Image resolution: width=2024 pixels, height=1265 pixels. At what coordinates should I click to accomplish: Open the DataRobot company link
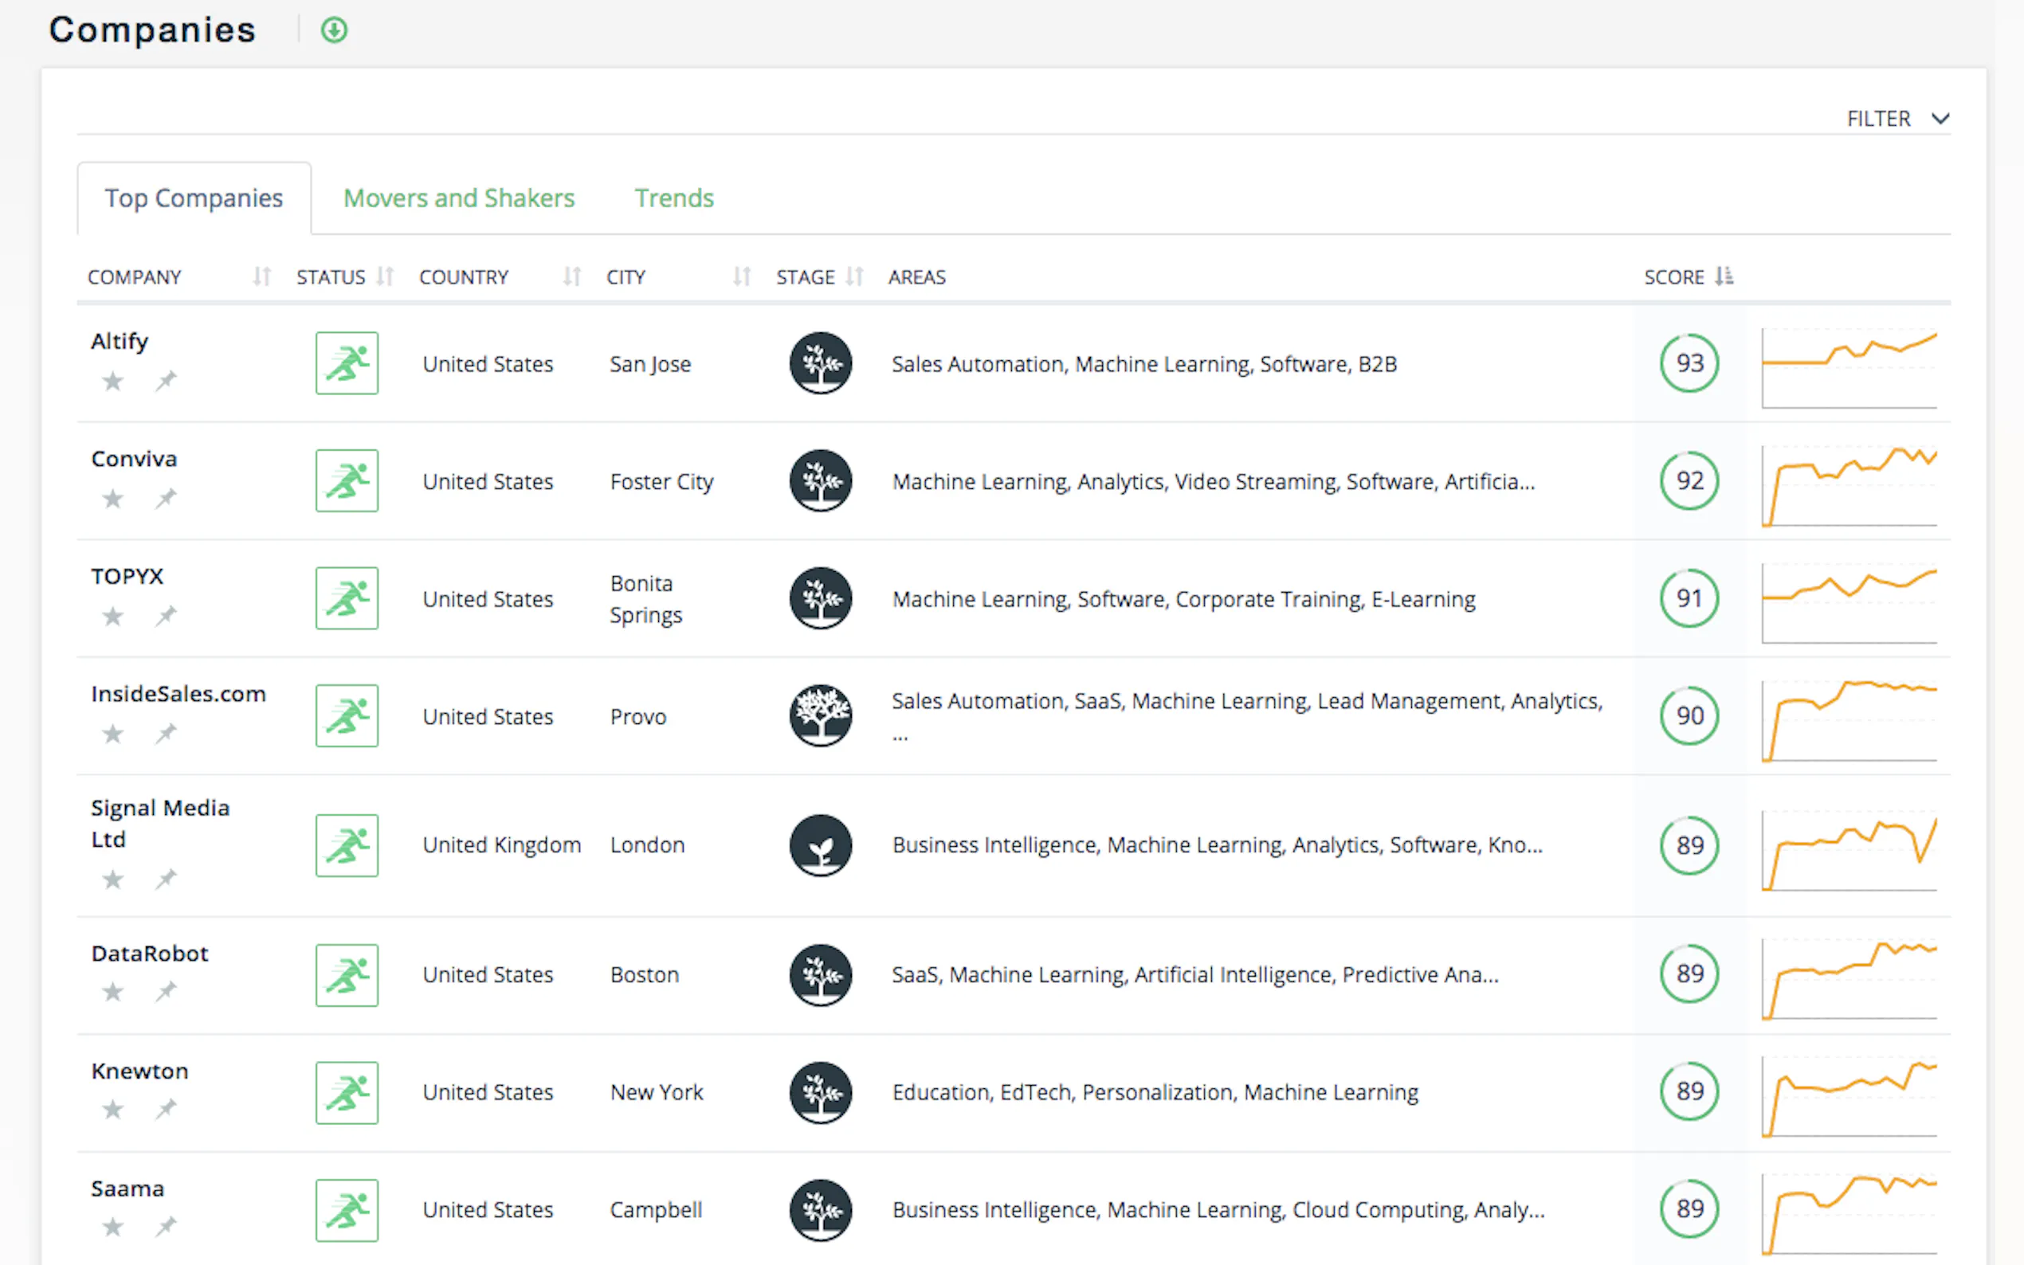150,953
